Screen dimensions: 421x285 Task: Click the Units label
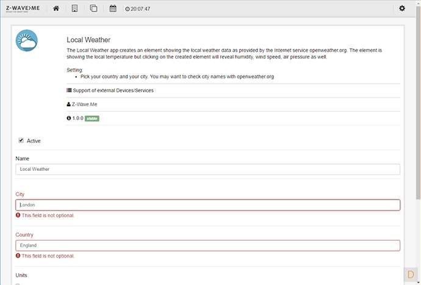point(21,275)
